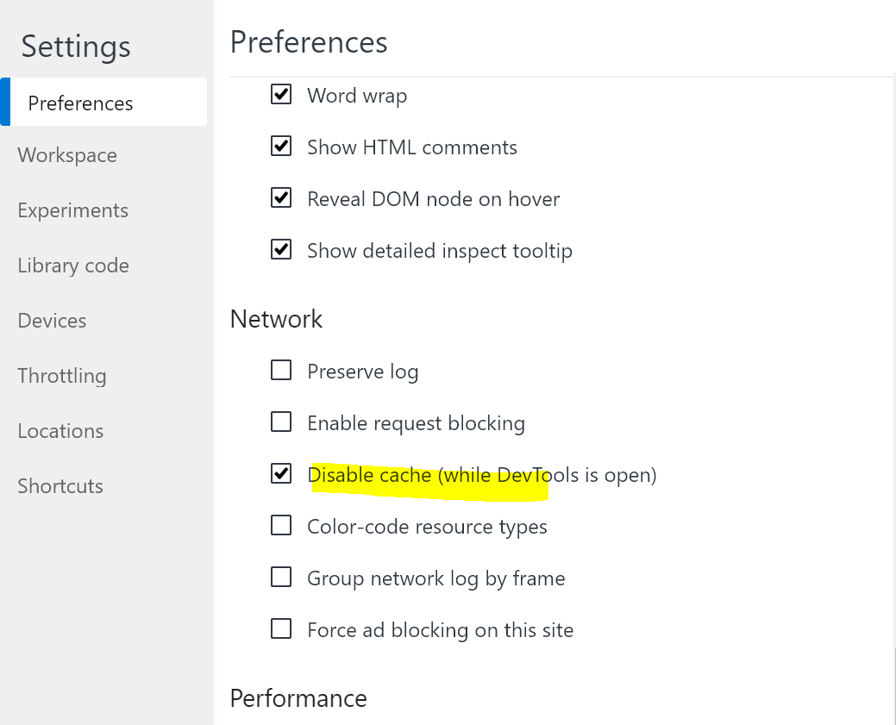Enable Color-code resource types

click(x=281, y=526)
